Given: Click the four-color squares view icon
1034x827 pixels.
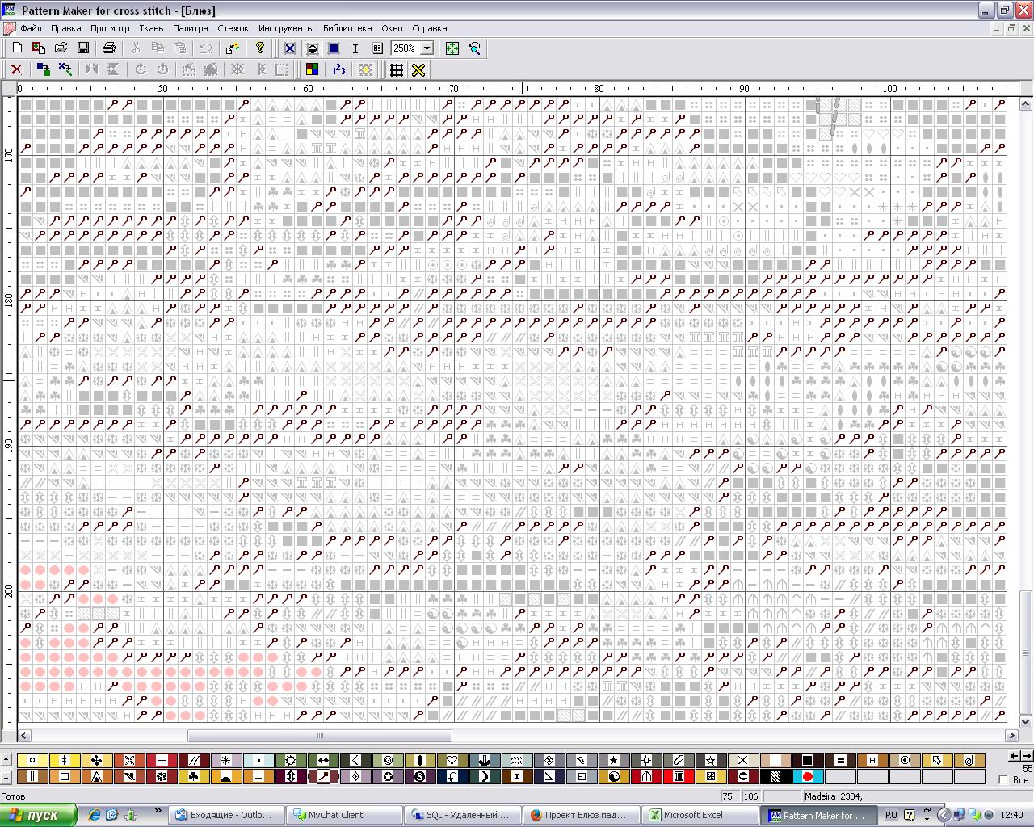Looking at the screenshot, I should click(x=312, y=69).
